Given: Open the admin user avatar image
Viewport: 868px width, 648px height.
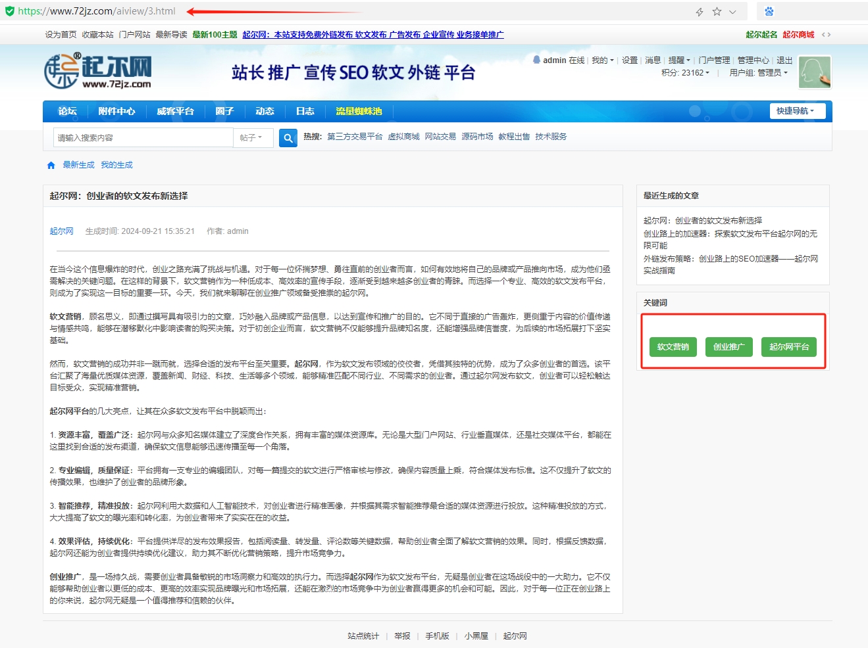Looking at the screenshot, I should [x=815, y=72].
